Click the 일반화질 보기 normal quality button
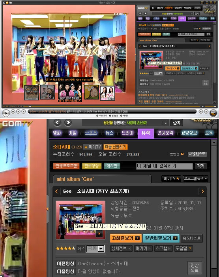This screenshot has width=219, height=277. [x=161, y=238]
